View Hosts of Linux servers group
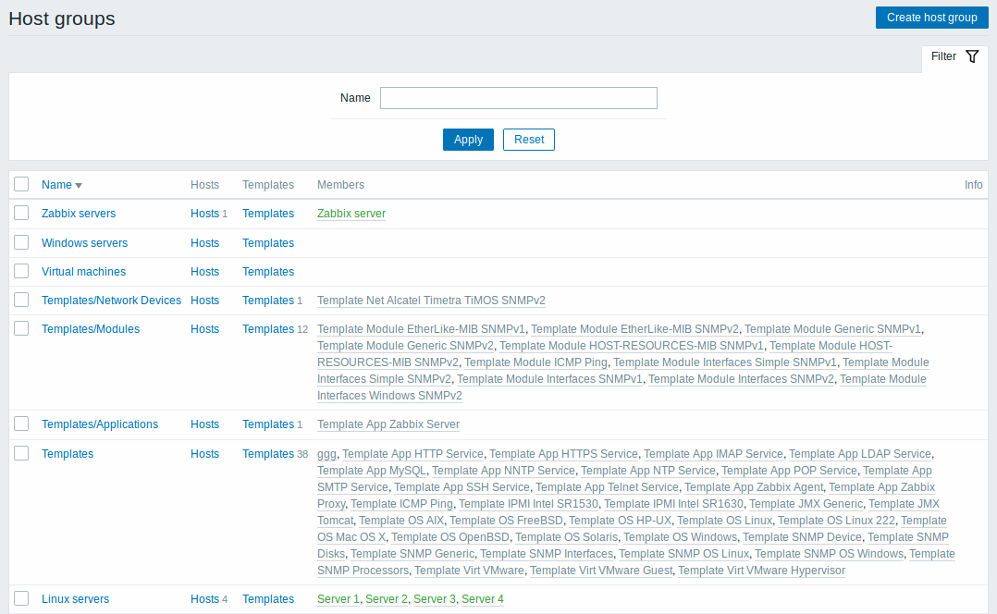 tap(204, 599)
